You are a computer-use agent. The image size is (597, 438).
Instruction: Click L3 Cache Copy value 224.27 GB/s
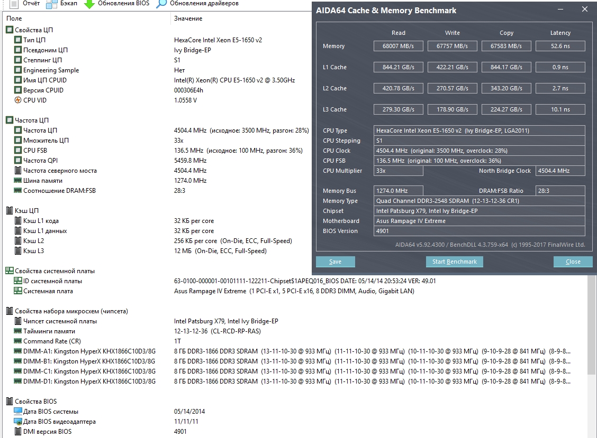click(506, 109)
